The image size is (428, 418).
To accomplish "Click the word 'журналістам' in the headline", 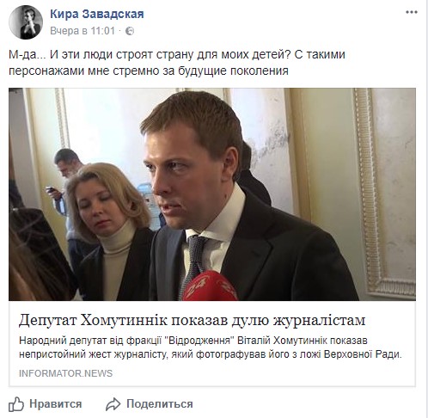I will point(319,321).
